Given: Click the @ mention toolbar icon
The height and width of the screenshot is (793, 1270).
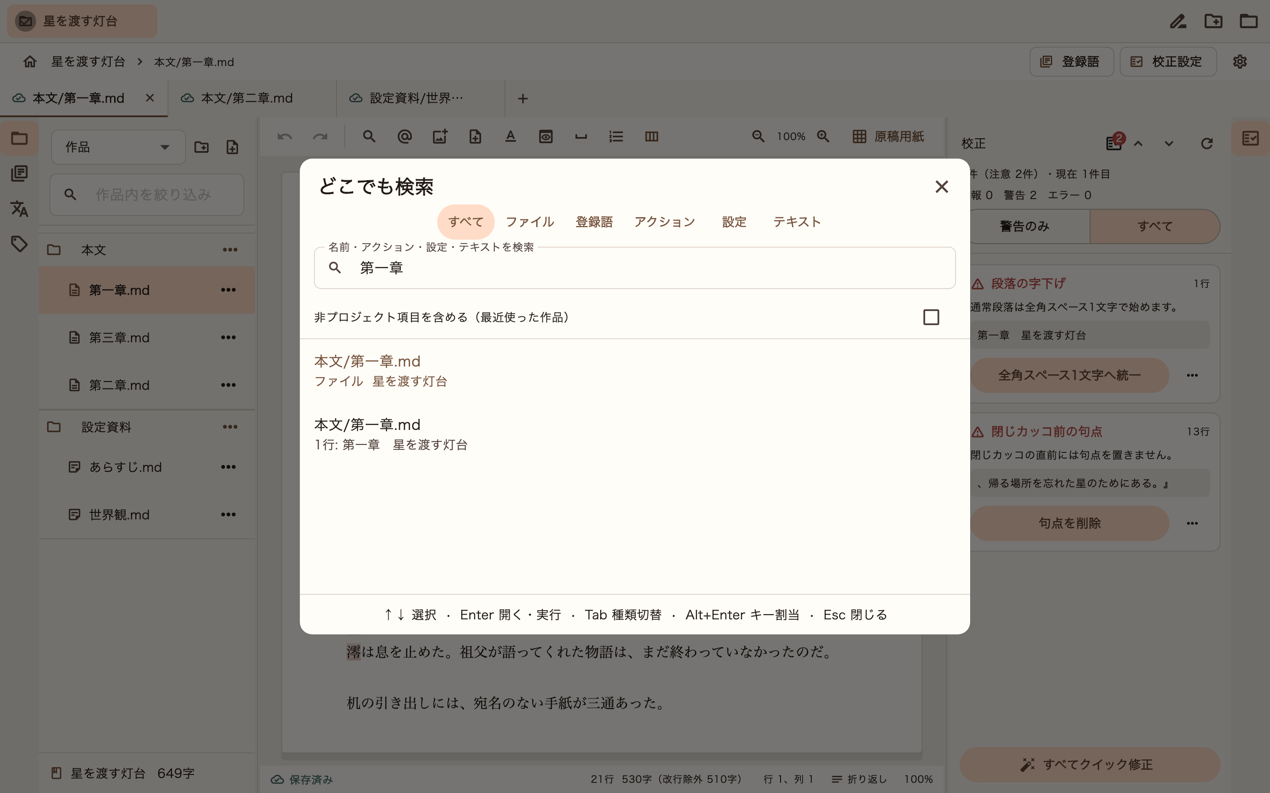Looking at the screenshot, I should point(405,137).
